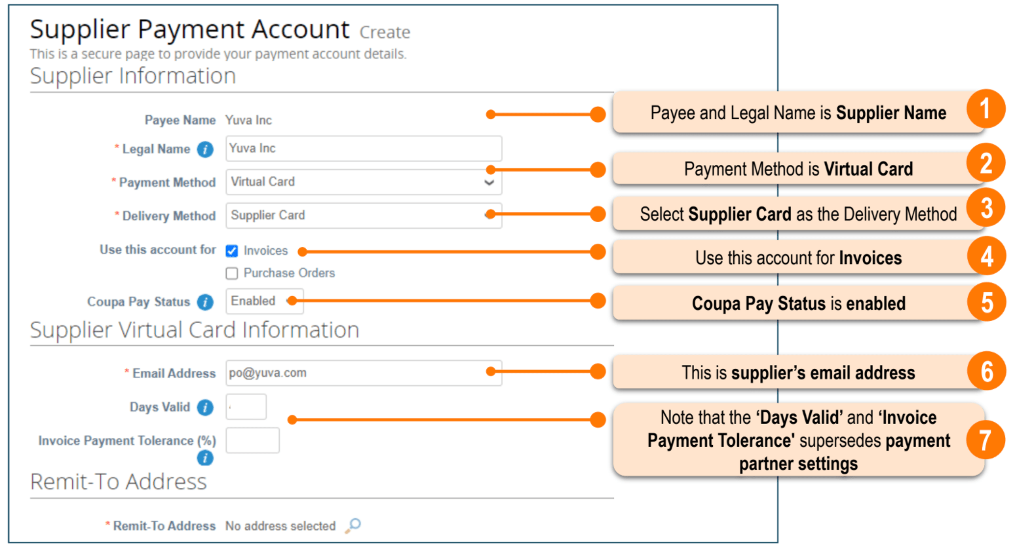The width and height of the screenshot is (1034, 549).
Task: Click numbered callout circle 5
Action: pos(988,302)
